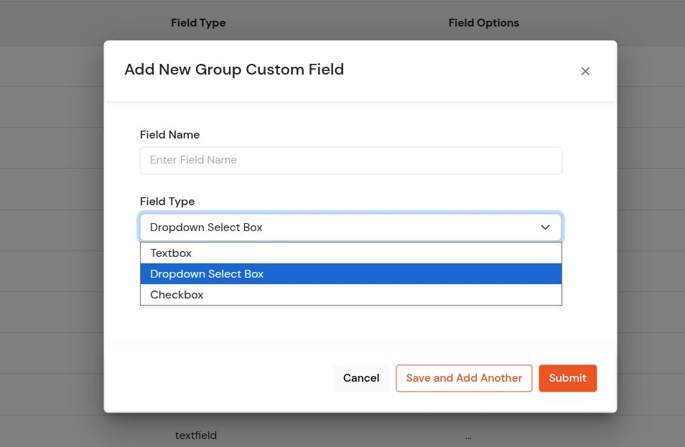The width and height of the screenshot is (685, 447).
Task: Submit the new group custom field
Action: [x=567, y=378]
